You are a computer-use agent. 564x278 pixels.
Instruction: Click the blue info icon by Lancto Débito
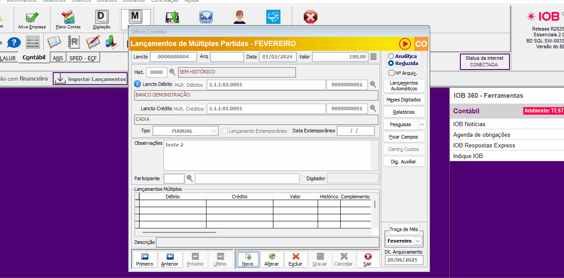pyautogui.click(x=137, y=84)
